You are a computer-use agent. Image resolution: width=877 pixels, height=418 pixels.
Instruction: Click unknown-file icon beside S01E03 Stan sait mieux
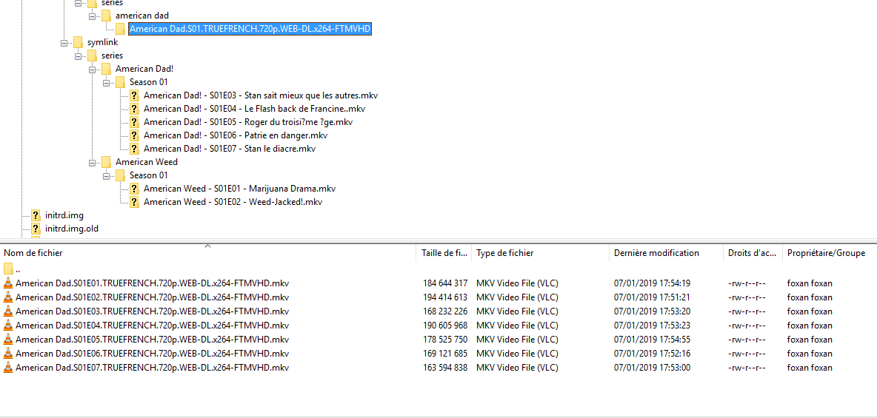pyautogui.click(x=134, y=95)
